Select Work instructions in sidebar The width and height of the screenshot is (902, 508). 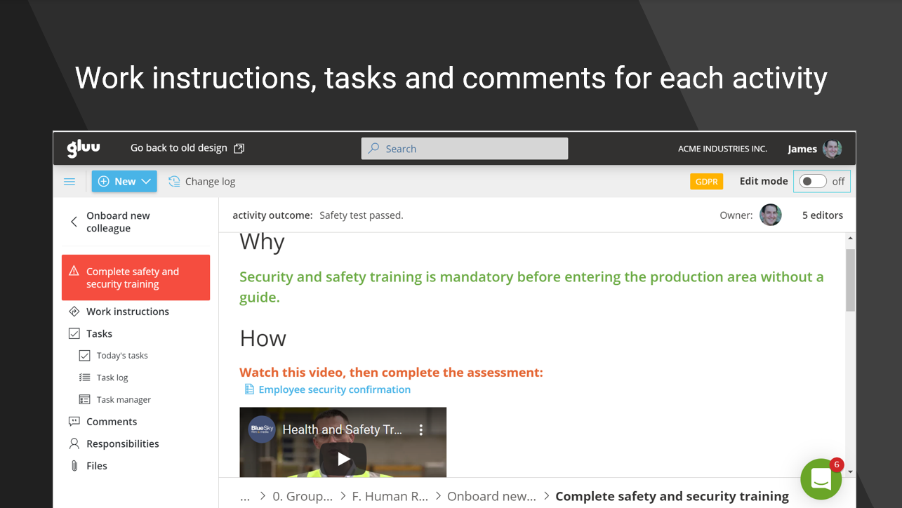pos(127,312)
